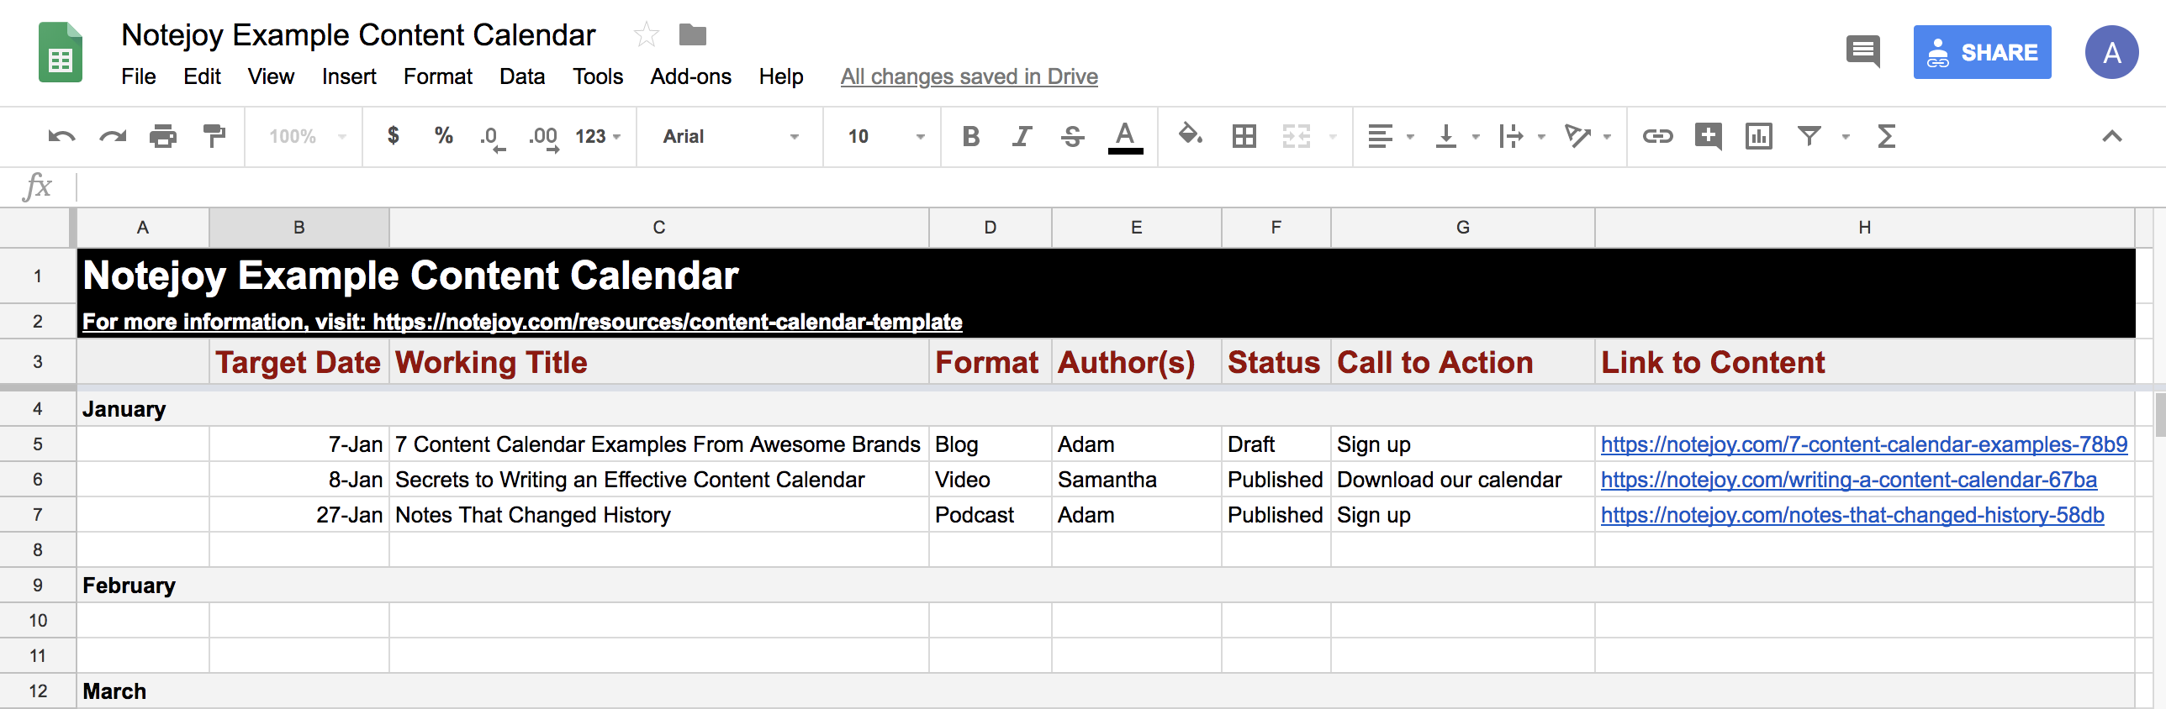The image size is (2166, 709).
Task: Click the create filter funnel icon
Action: click(1809, 136)
